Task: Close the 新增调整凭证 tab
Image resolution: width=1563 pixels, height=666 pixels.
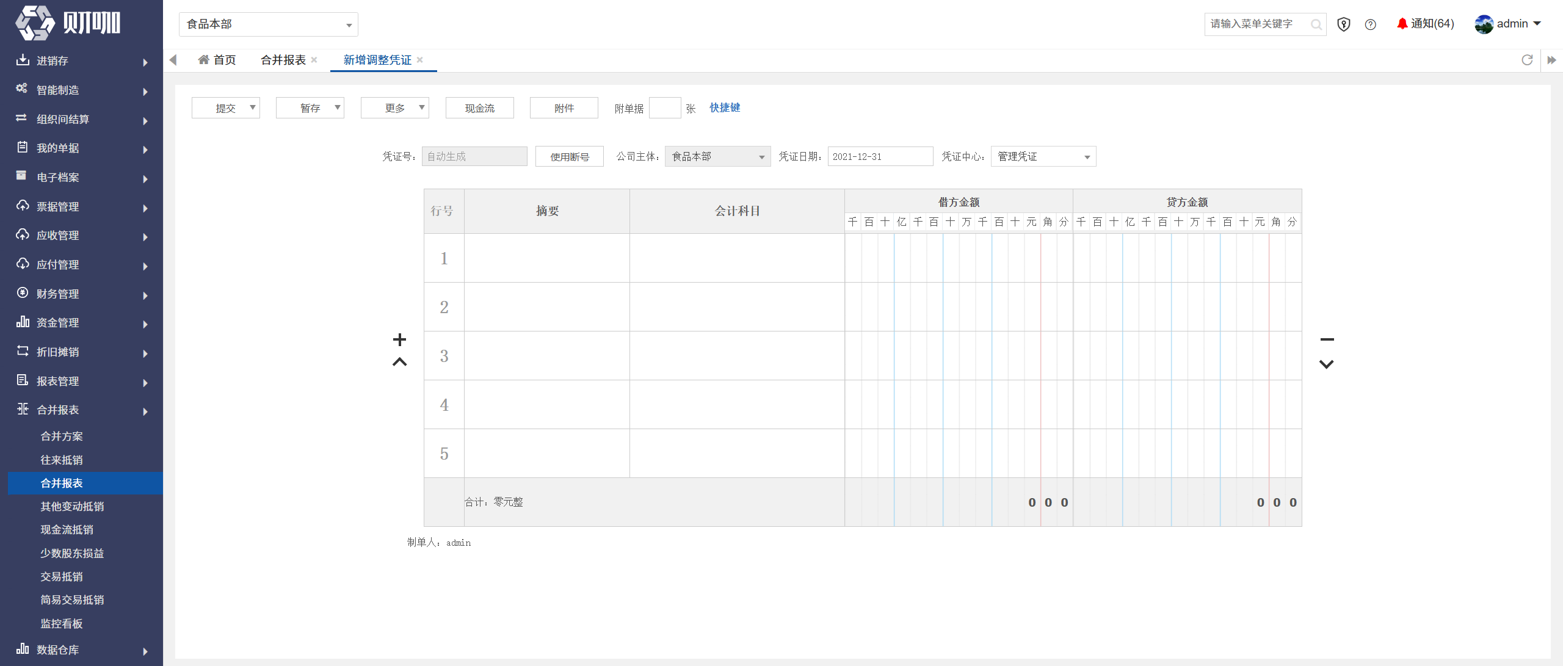Action: (x=420, y=60)
